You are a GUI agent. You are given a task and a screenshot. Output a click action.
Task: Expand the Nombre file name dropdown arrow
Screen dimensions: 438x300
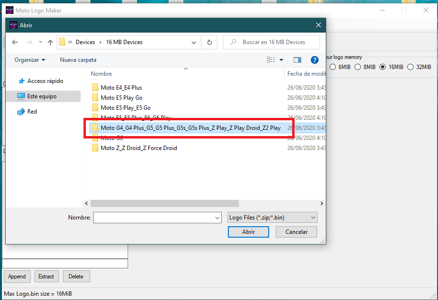217,218
